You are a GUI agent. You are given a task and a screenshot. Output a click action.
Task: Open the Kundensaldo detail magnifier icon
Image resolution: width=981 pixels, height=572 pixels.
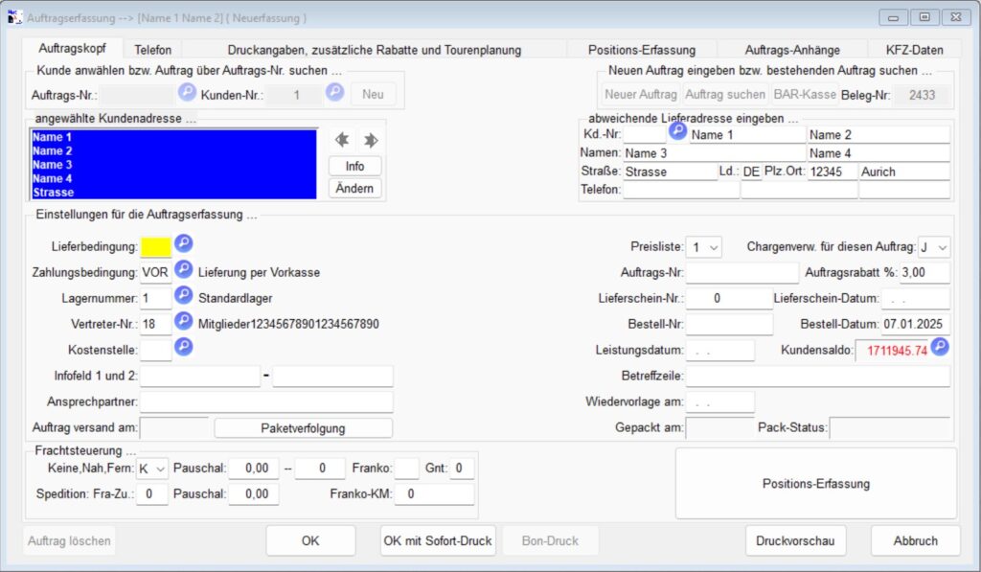(940, 349)
